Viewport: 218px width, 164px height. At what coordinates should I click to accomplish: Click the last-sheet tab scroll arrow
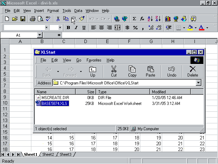[18, 154]
